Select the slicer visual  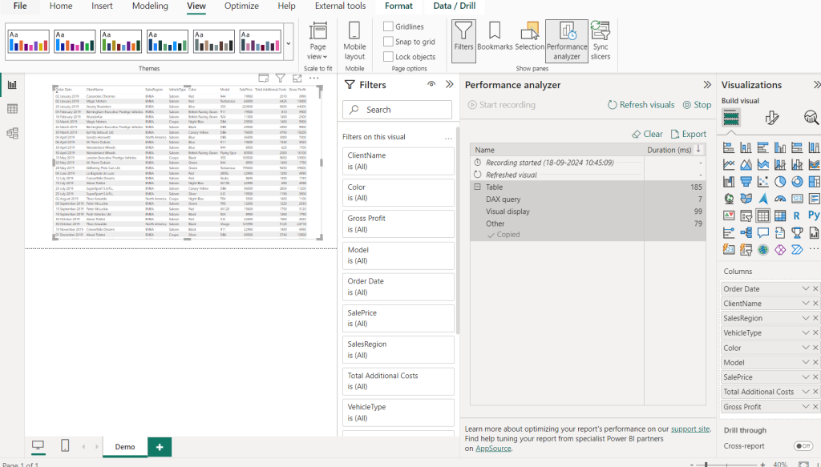click(x=746, y=215)
